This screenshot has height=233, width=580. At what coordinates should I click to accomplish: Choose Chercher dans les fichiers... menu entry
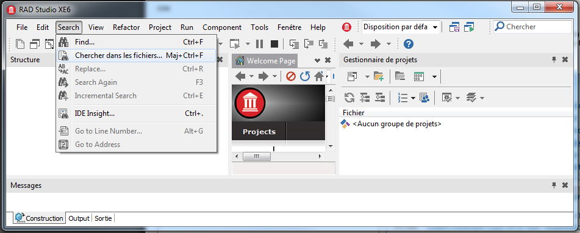click(136, 56)
